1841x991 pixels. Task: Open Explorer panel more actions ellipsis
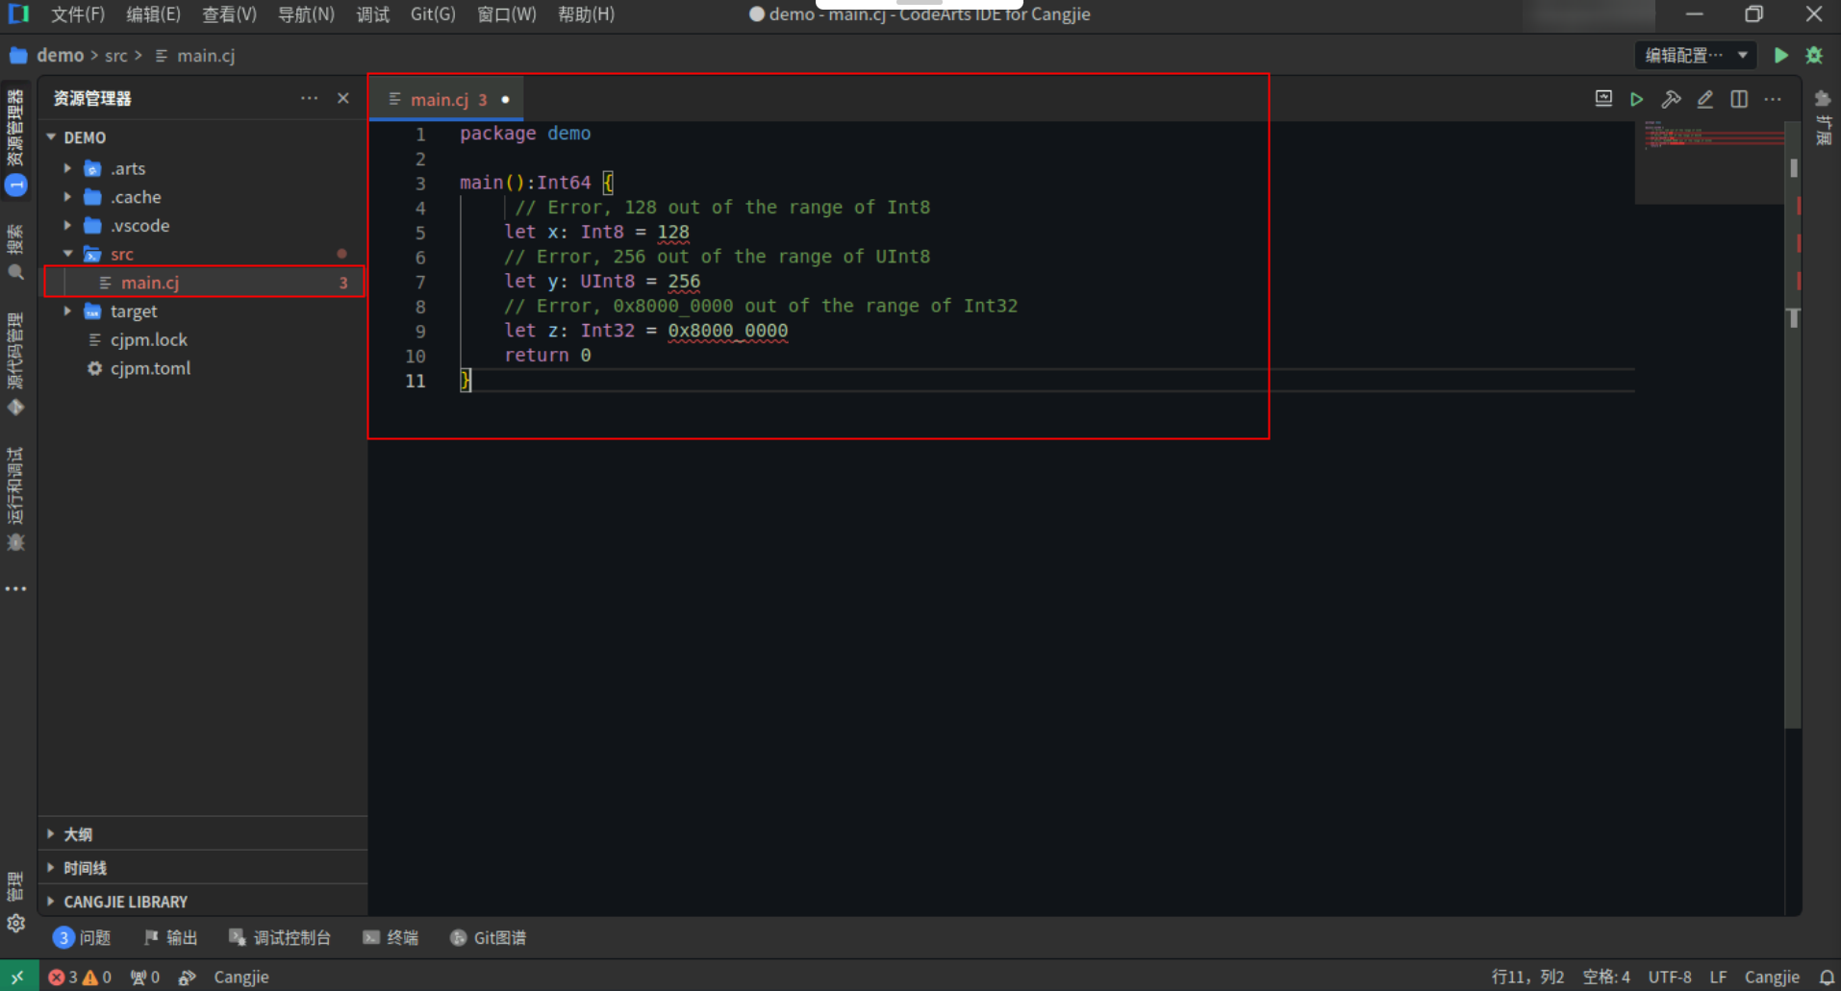[309, 98]
